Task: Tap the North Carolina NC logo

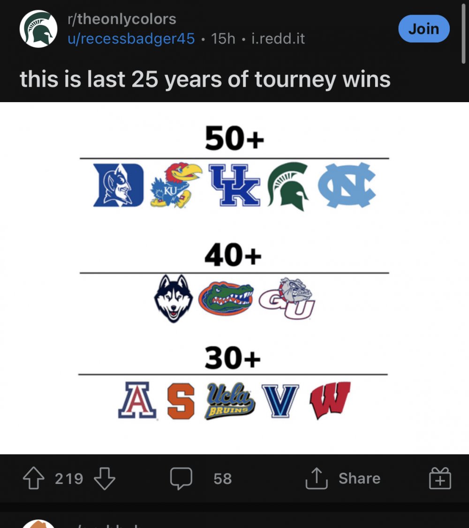Action: (347, 186)
